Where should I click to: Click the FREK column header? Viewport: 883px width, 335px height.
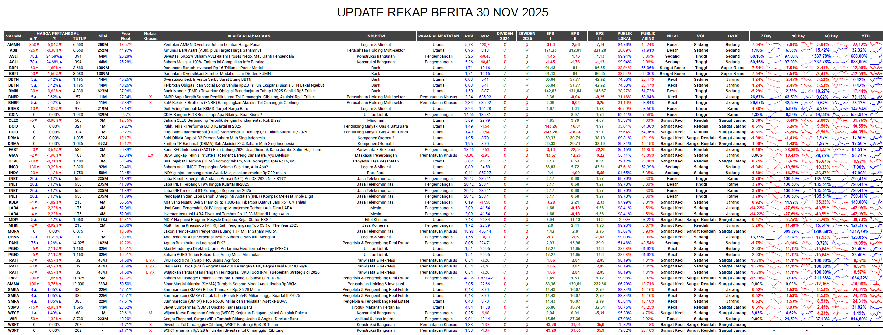(732, 36)
